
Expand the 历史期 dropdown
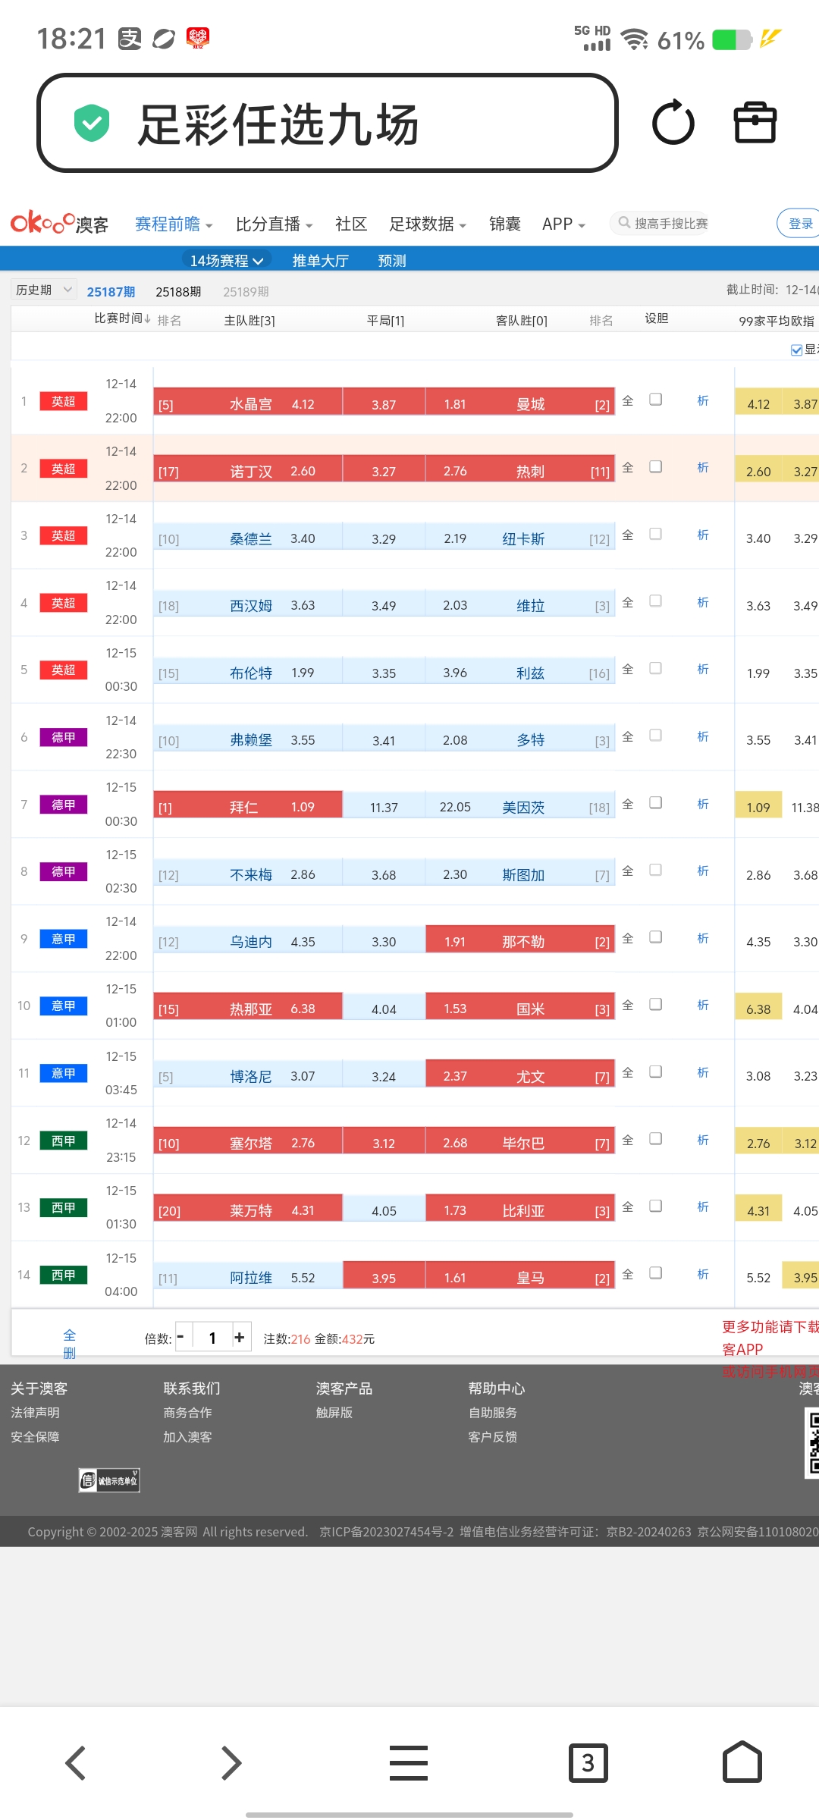tap(43, 290)
